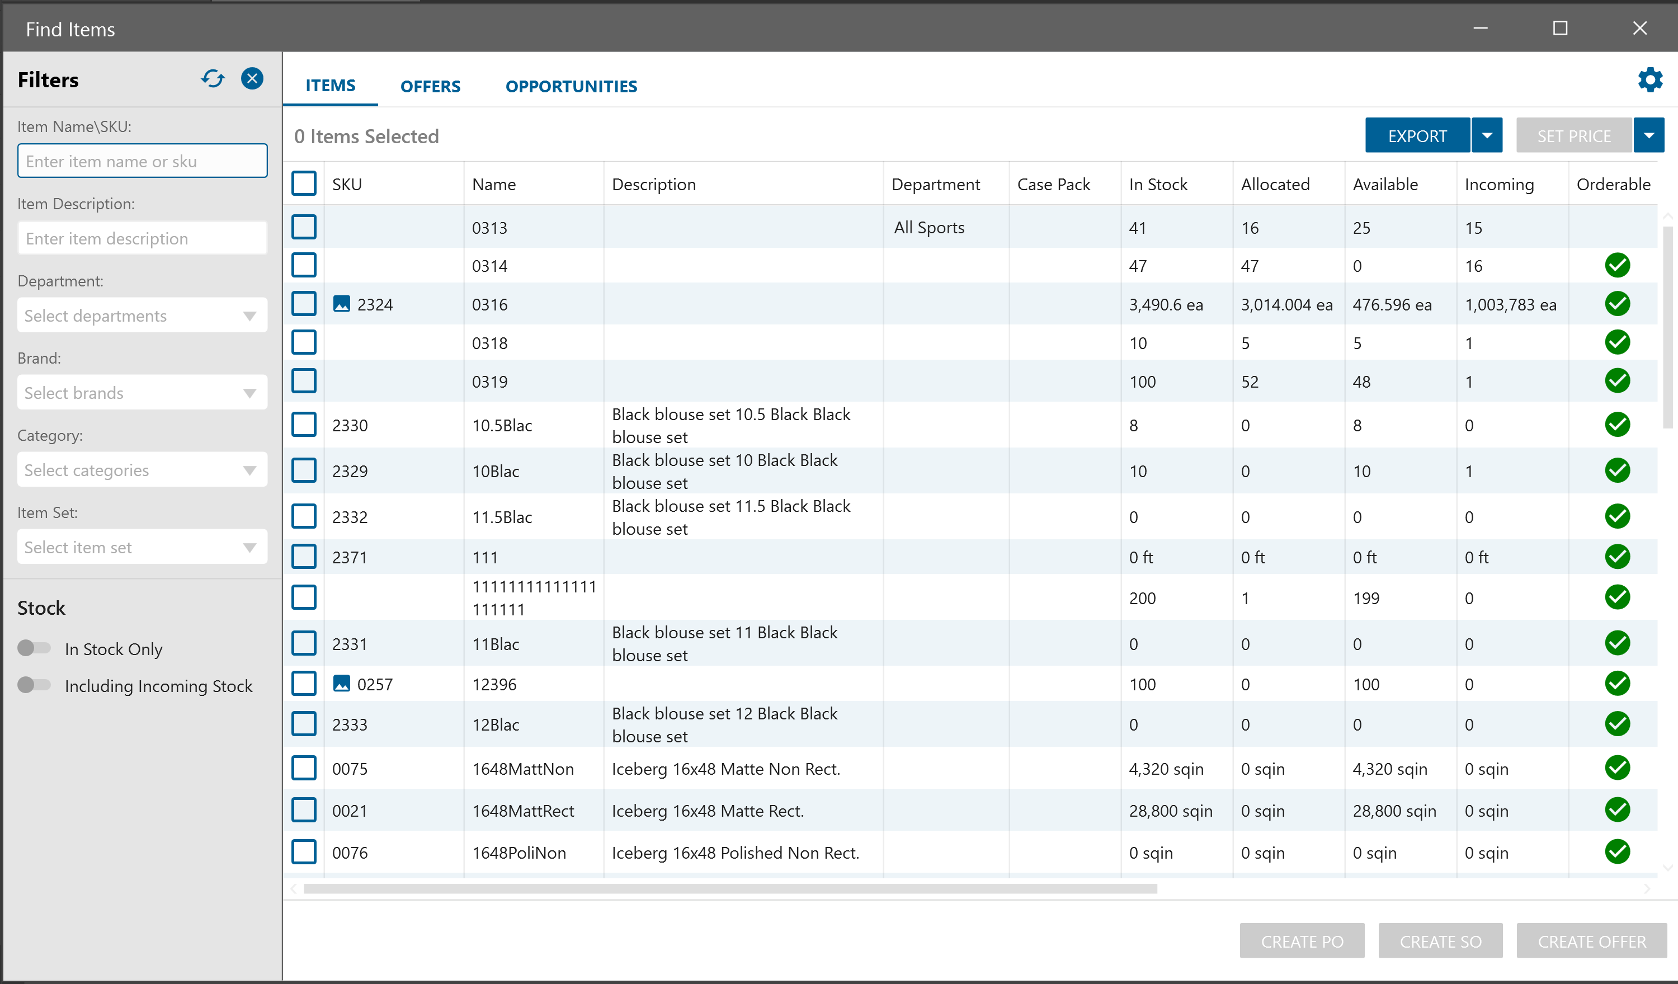Open the OPPORTUNITIES tab
Viewport: 1678px width, 984px height.
point(571,86)
